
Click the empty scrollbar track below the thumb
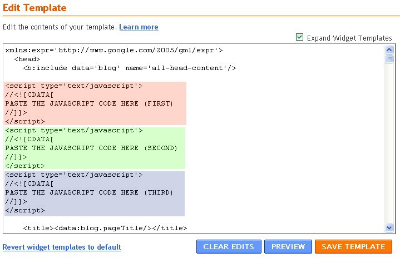389,145
